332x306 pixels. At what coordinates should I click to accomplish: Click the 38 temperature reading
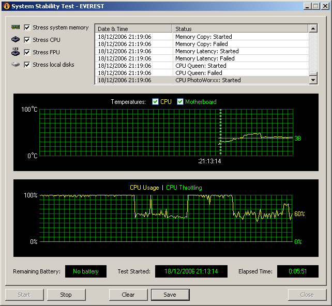click(x=297, y=139)
